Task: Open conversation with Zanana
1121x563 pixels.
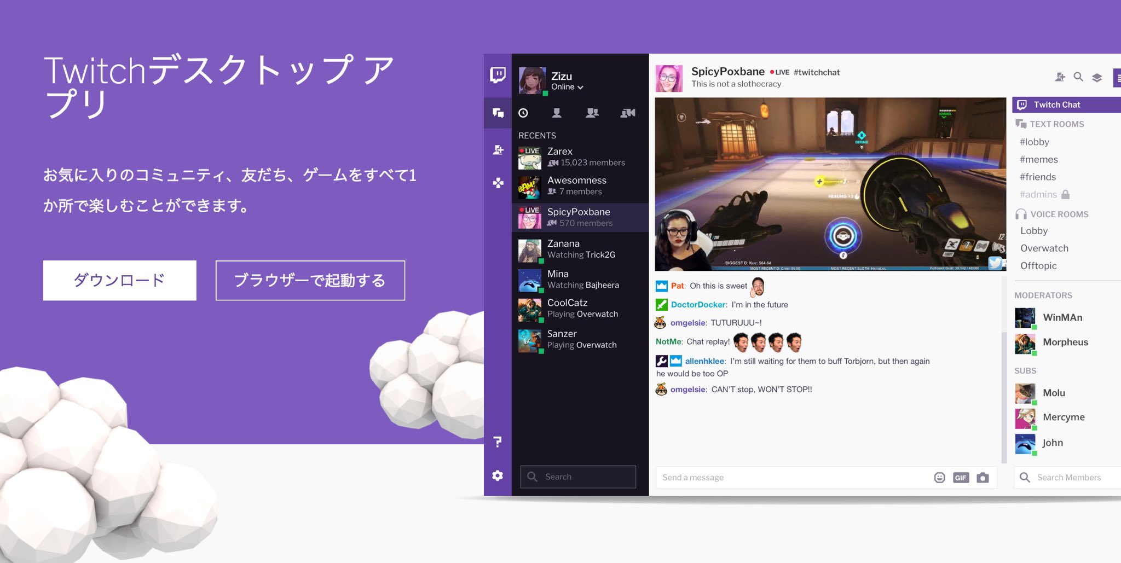Action: pos(580,249)
